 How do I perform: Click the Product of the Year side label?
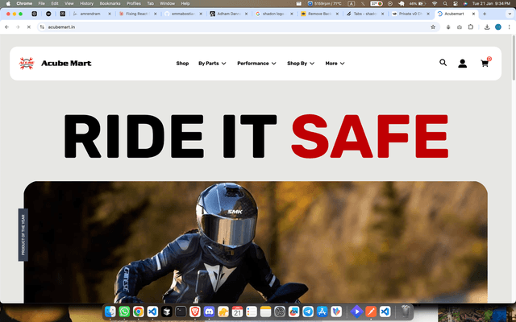pyautogui.click(x=23, y=235)
